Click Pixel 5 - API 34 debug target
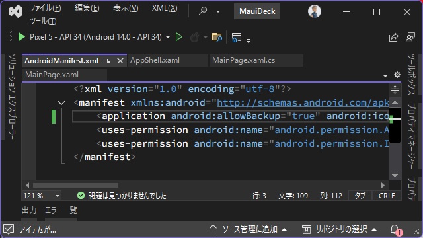Image resolution: width=423 pixels, height=238 pixels. coord(95,37)
